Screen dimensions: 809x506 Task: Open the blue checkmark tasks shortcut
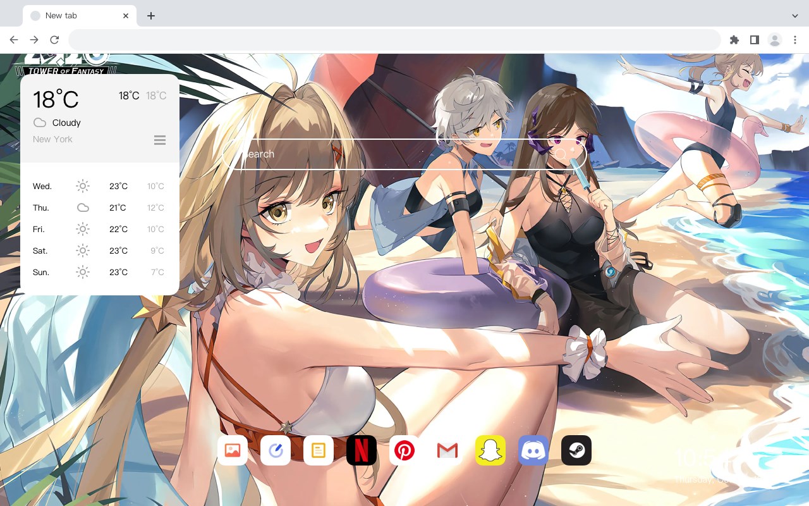pyautogui.click(x=276, y=450)
